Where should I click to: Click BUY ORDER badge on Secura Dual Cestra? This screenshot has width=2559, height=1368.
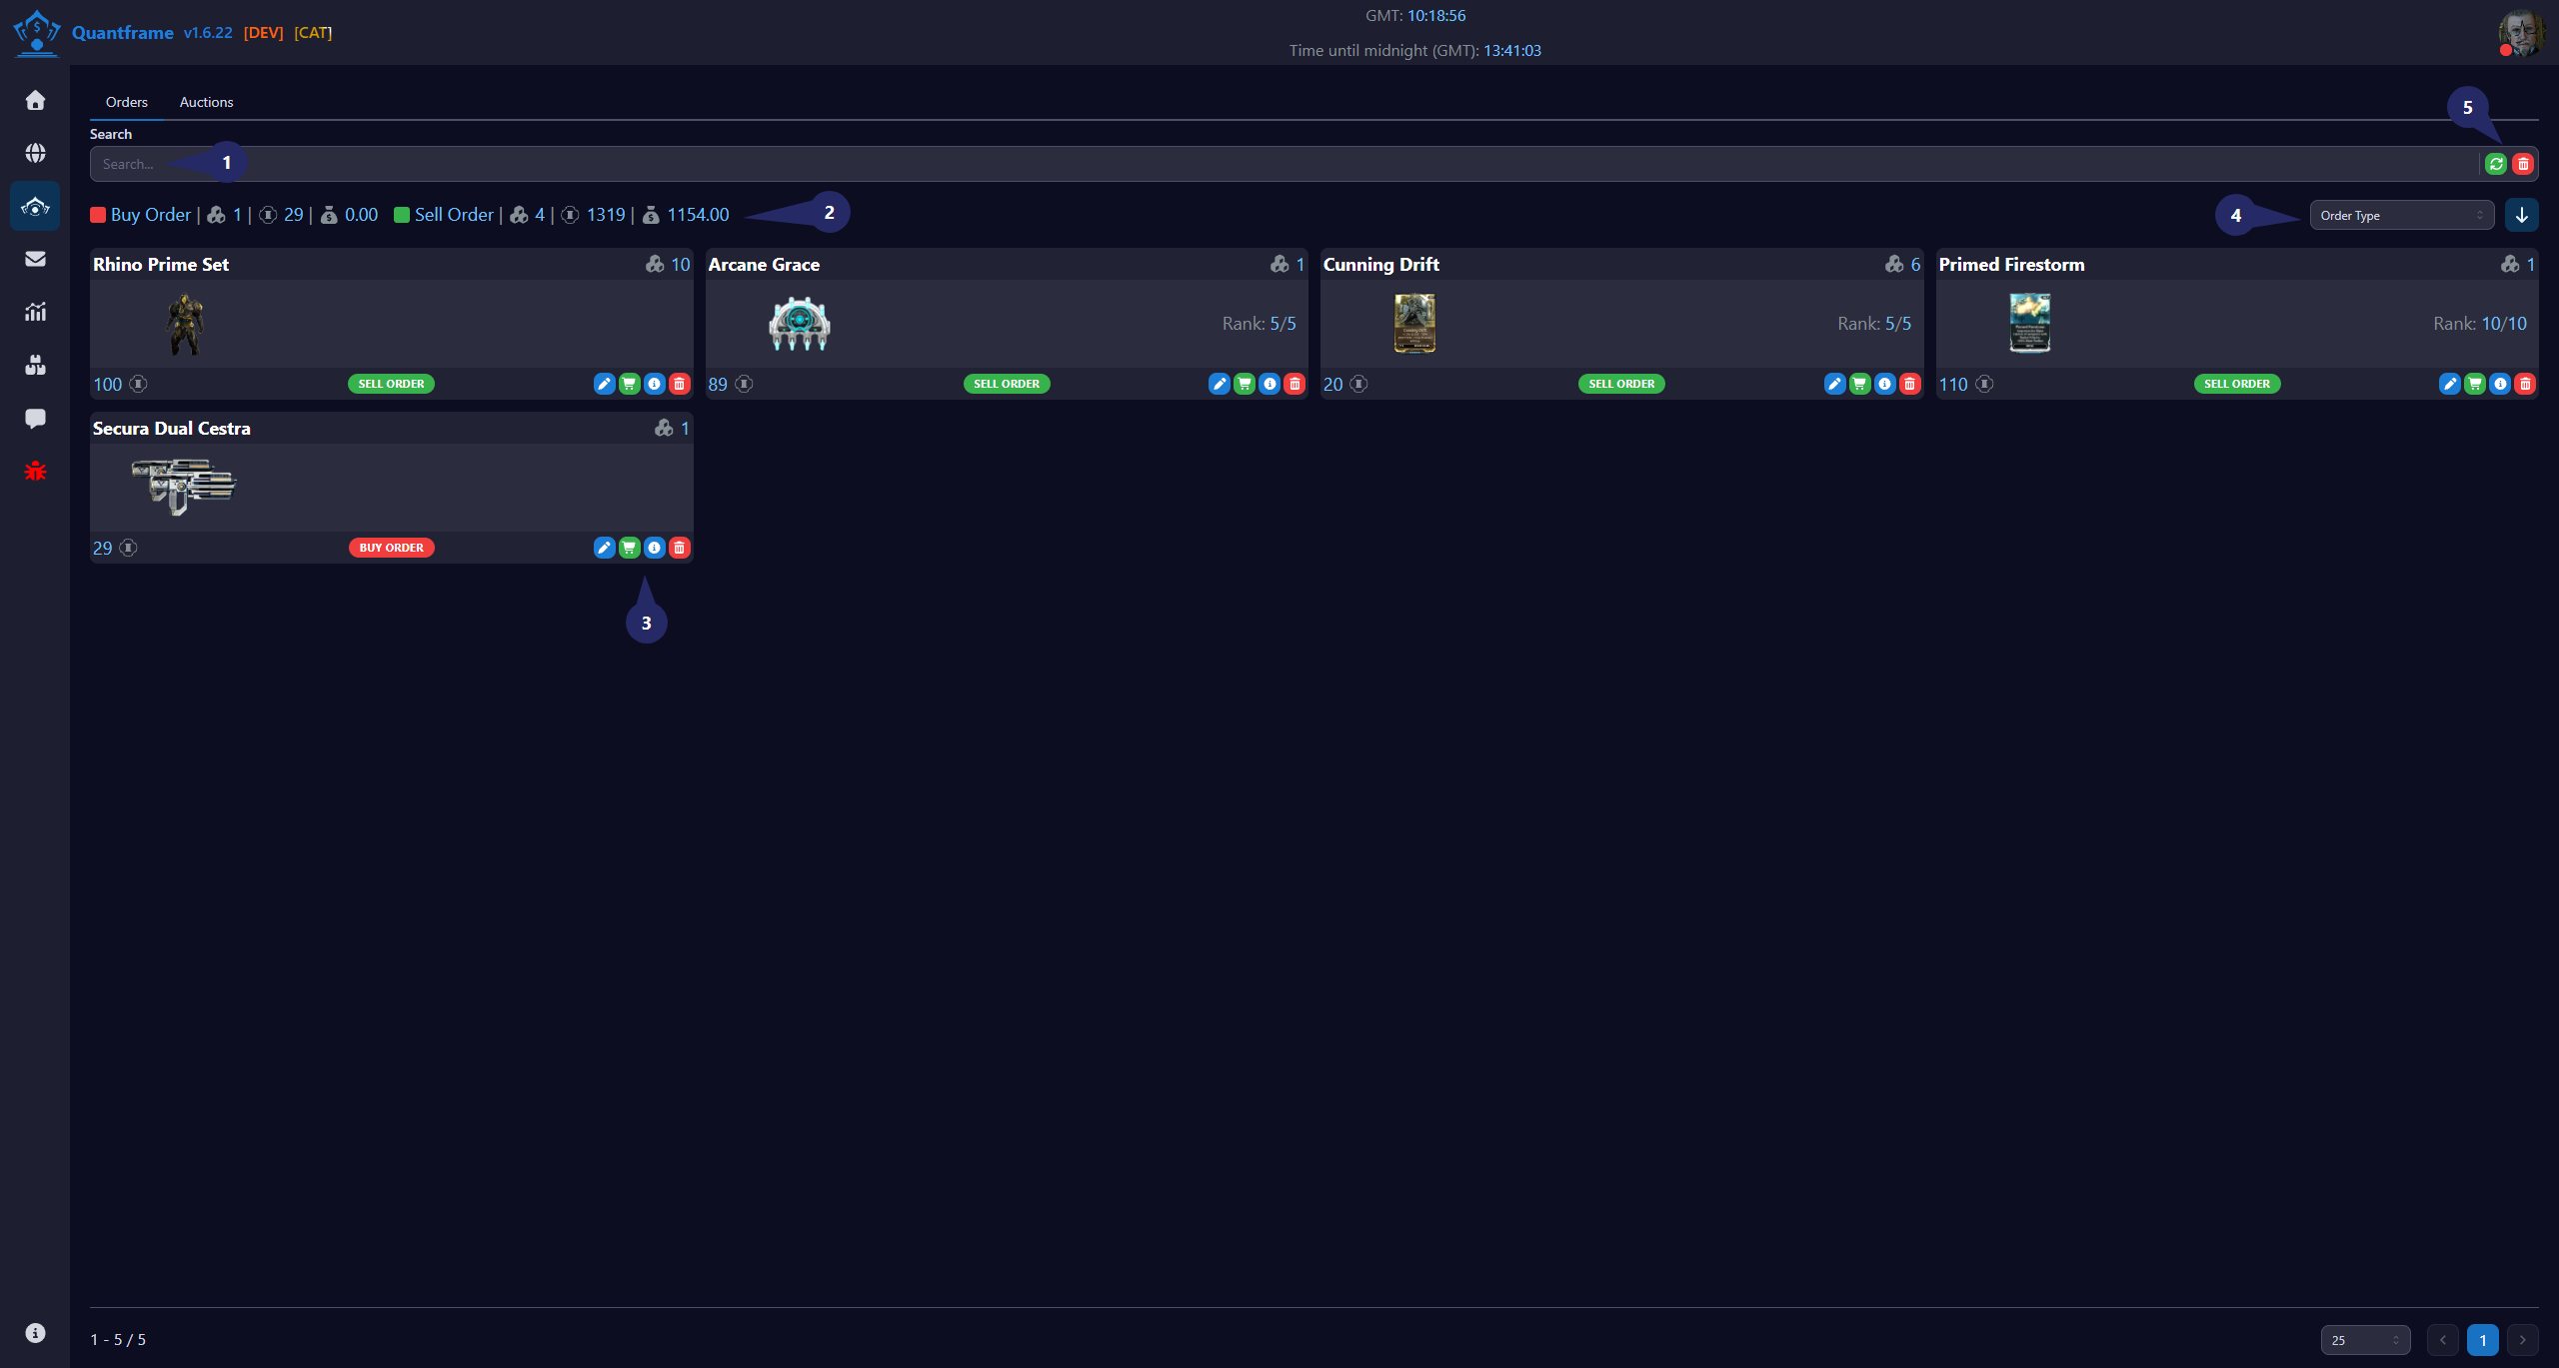(391, 548)
